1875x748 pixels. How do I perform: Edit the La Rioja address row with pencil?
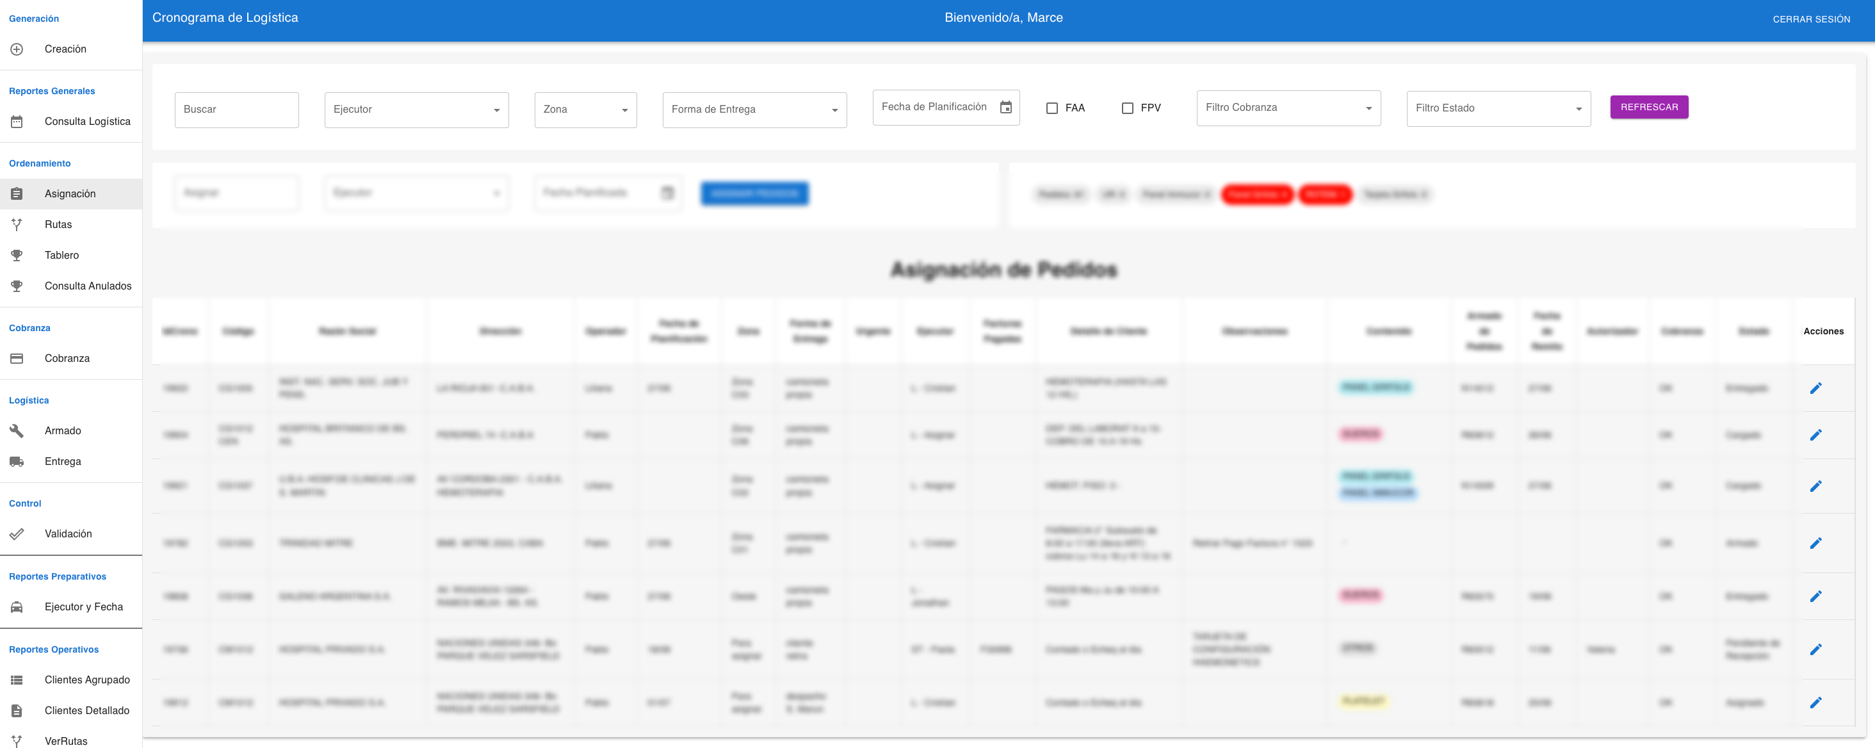click(1815, 389)
